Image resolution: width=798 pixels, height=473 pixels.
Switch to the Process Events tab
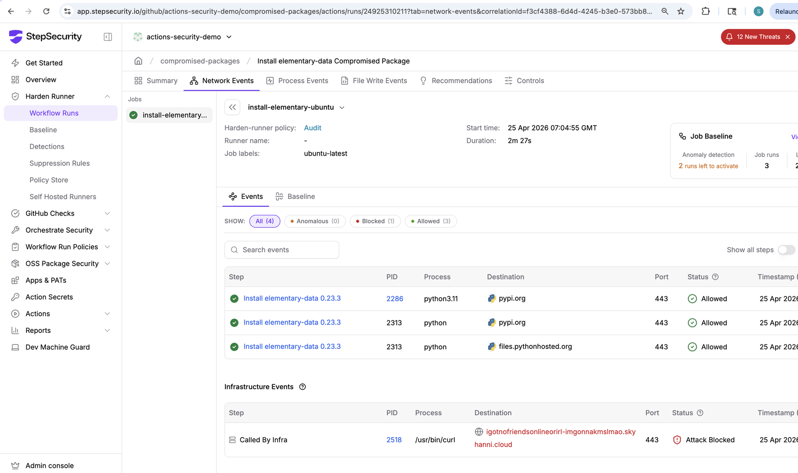click(x=297, y=81)
